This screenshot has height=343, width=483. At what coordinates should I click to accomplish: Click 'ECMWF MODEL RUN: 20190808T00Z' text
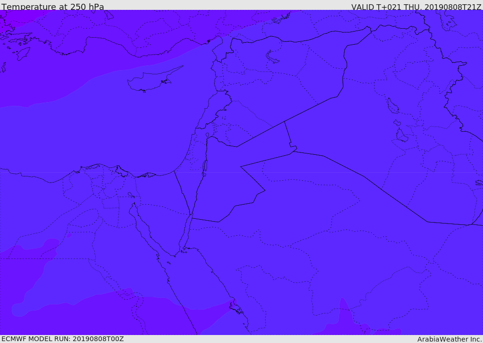pyautogui.click(x=63, y=339)
